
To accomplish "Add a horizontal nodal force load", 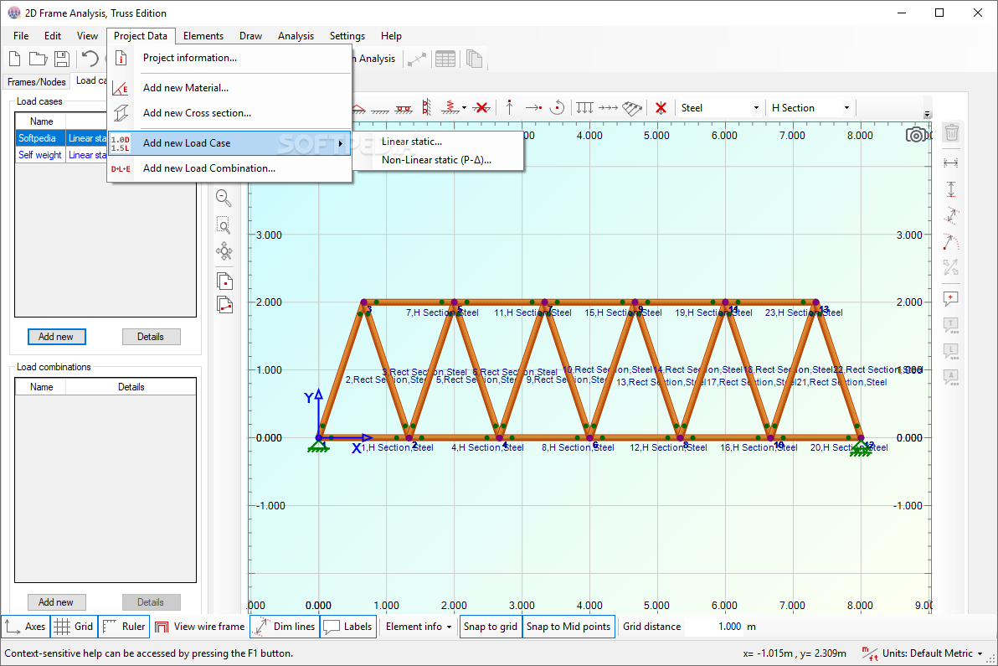I will click(533, 108).
